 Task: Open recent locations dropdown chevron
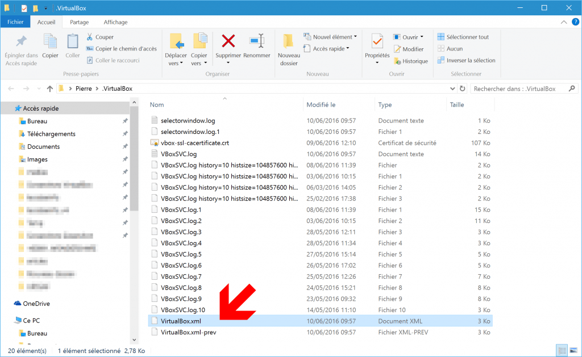coord(39,89)
